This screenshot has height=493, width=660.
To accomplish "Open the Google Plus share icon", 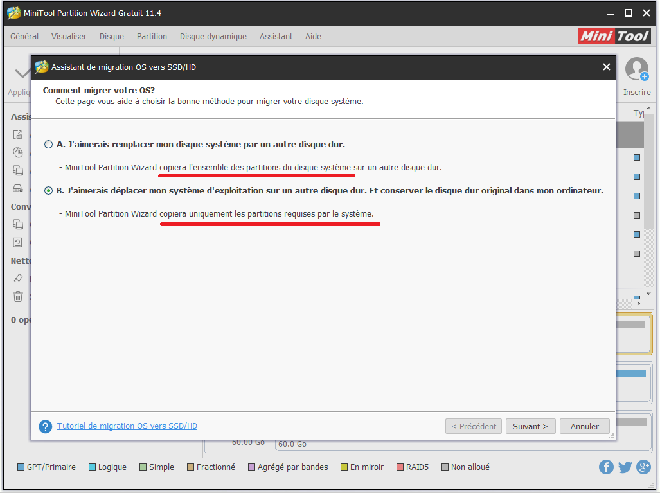I will (643, 467).
